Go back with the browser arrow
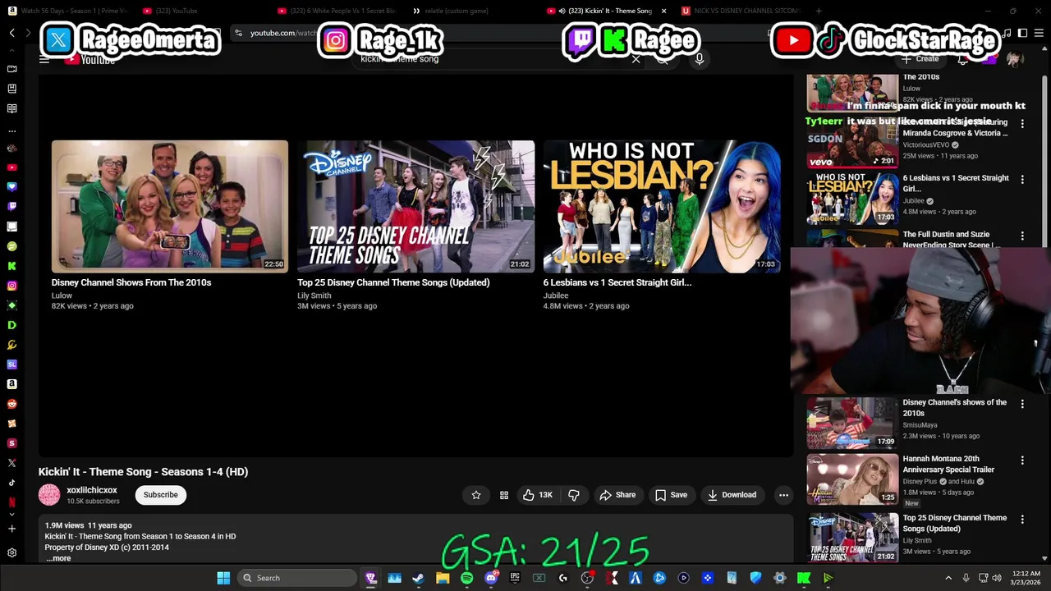This screenshot has width=1051, height=591. (11, 33)
